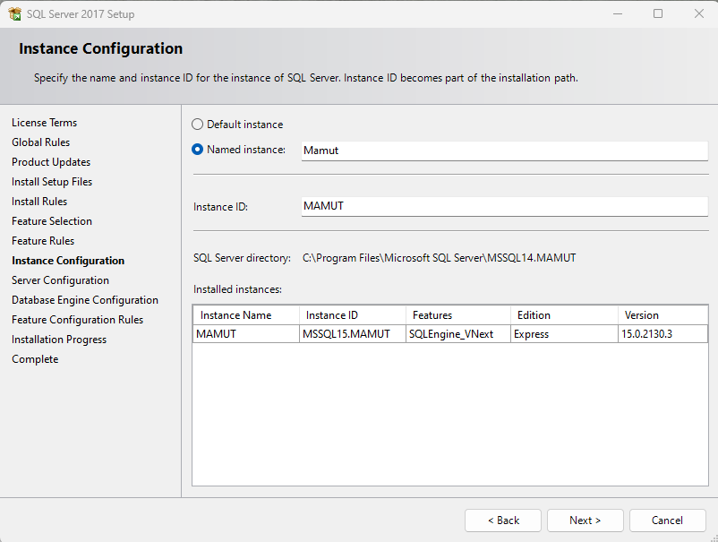Click the Features column header
This screenshot has width=718, height=542.
click(x=458, y=315)
